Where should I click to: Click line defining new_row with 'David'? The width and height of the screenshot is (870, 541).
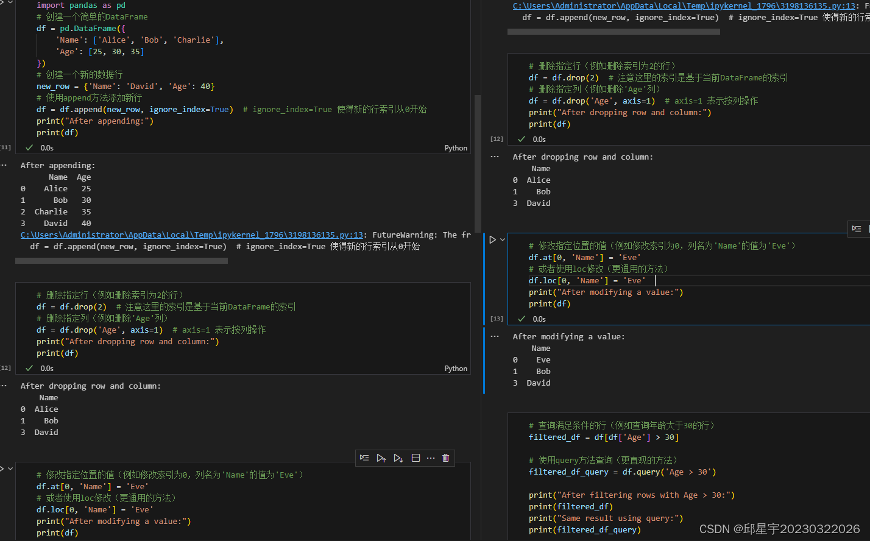[x=126, y=87]
